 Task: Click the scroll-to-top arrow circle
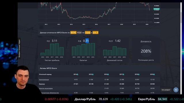click(176, 84)
